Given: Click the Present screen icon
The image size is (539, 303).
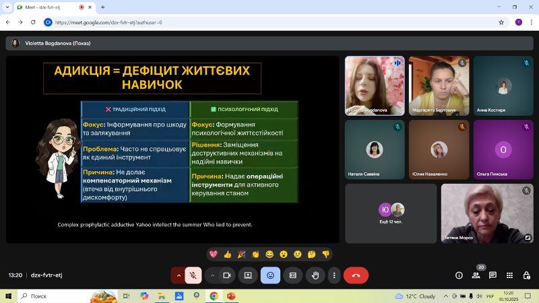Looking at the screenshot, I should (248, 275).
